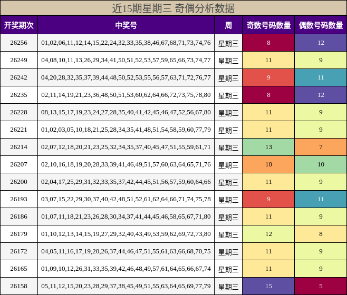Click even count 12 in row 26235
Viewport: 347px width, 295px height.
(321, 95)
